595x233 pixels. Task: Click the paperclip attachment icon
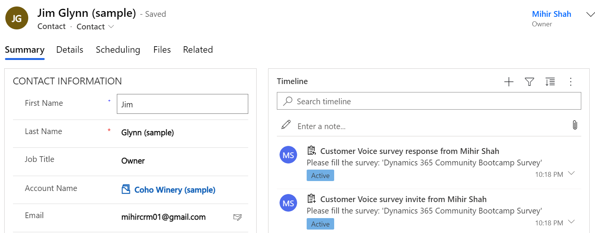pos(575,125)
